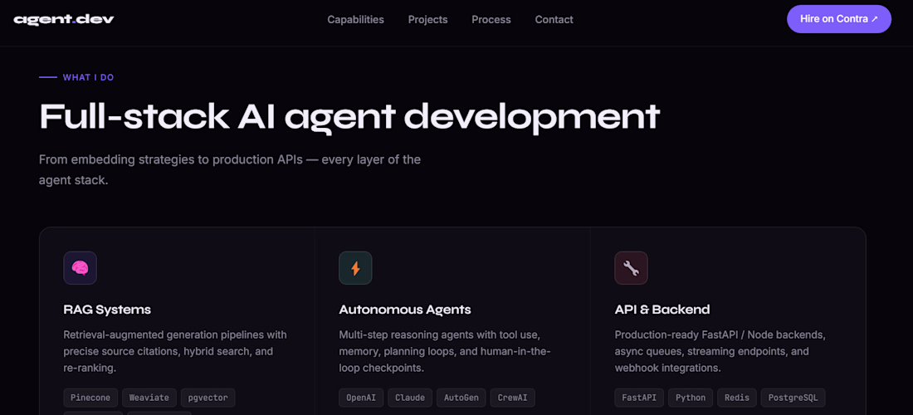Click the wrench icon for API & Backend

click(x=631, y=268)
